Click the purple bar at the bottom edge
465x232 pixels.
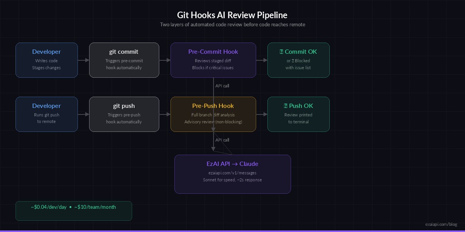click(x=232, y=230)
